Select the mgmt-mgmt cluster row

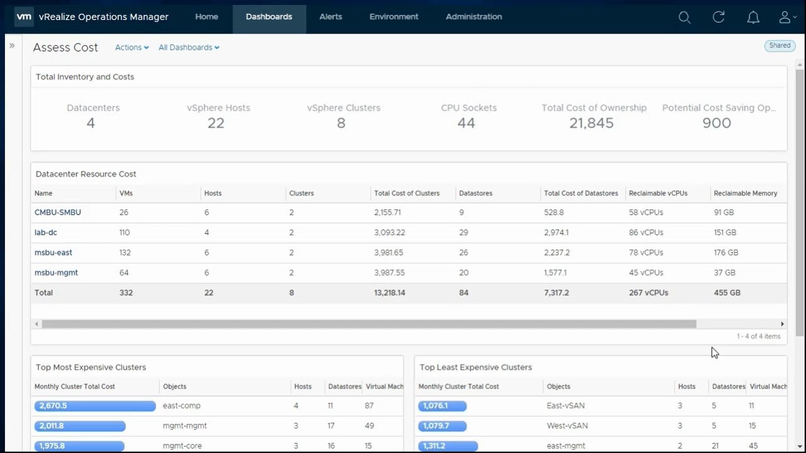coord(217,426)
